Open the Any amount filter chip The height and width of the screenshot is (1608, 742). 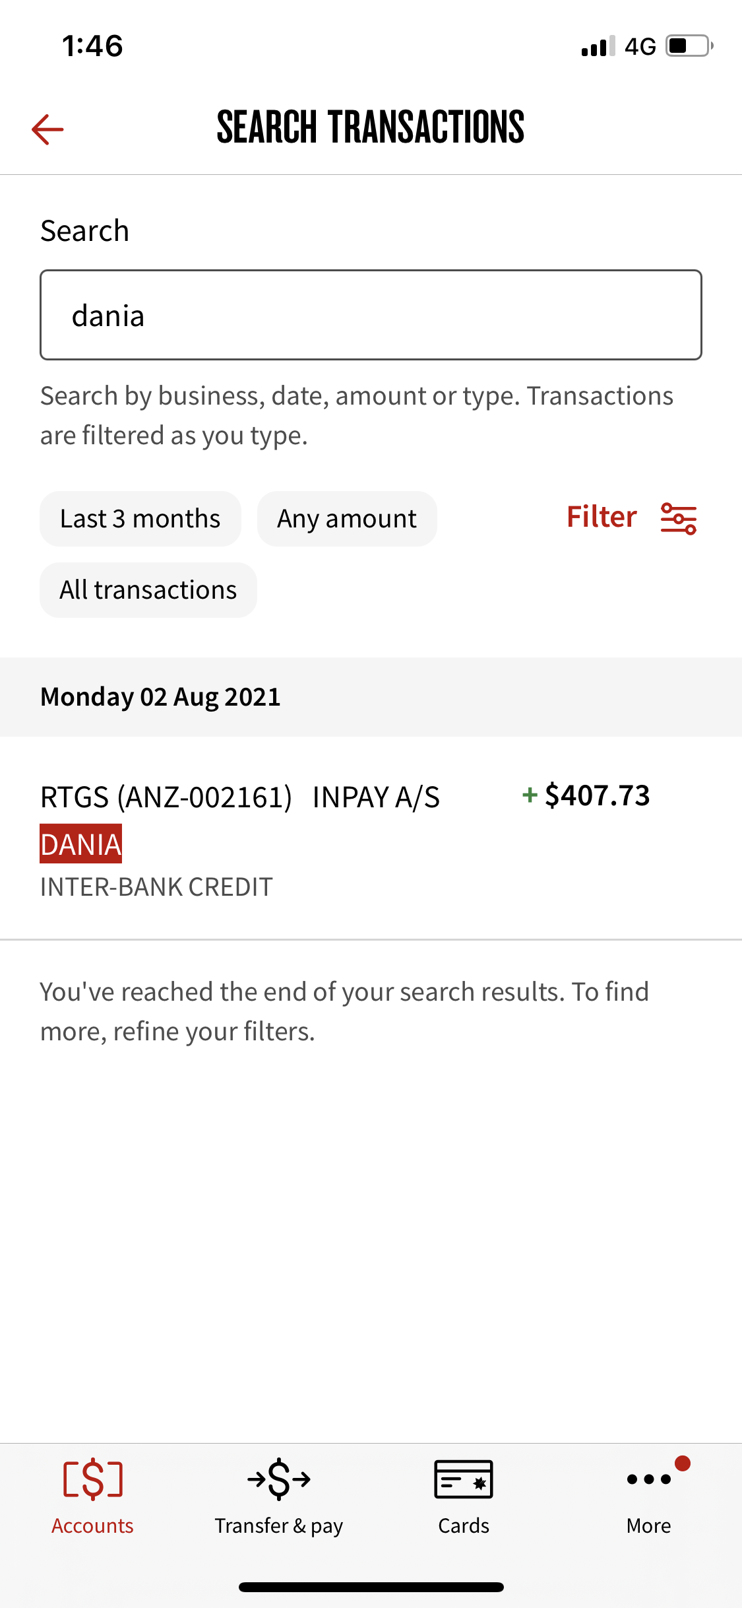click(347, 519)
